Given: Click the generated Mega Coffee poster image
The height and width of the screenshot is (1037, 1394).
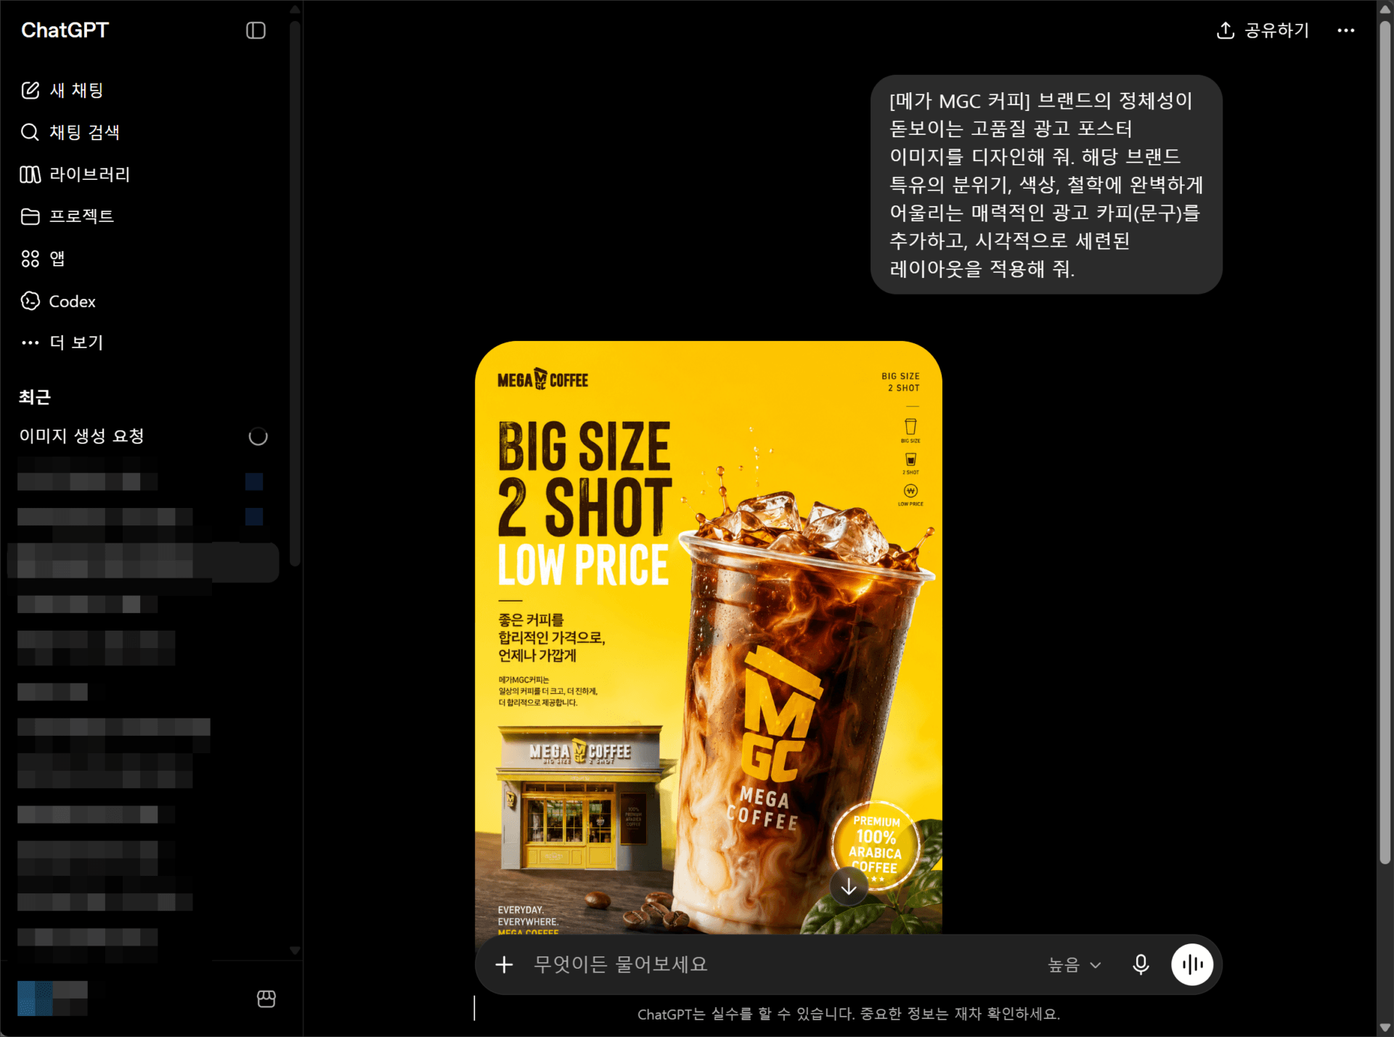Looking at the screenshot, I should point(709,637).
